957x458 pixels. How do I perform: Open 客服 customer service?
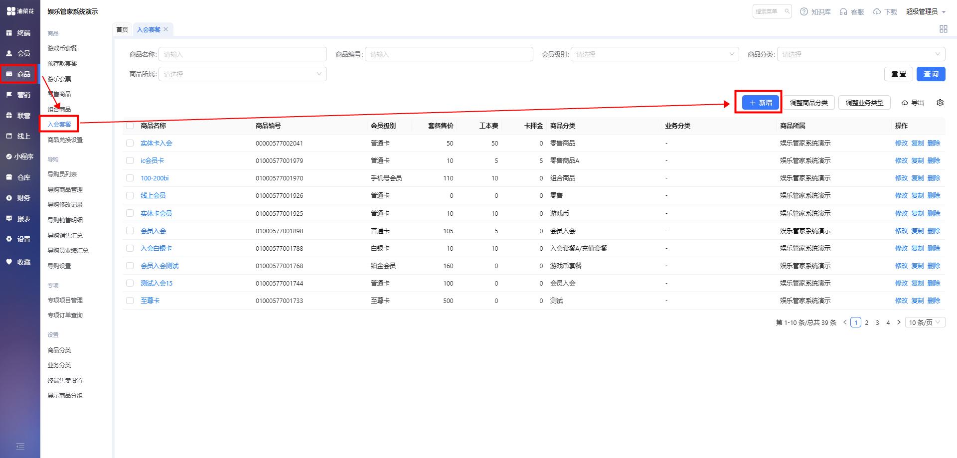(852, 12)
